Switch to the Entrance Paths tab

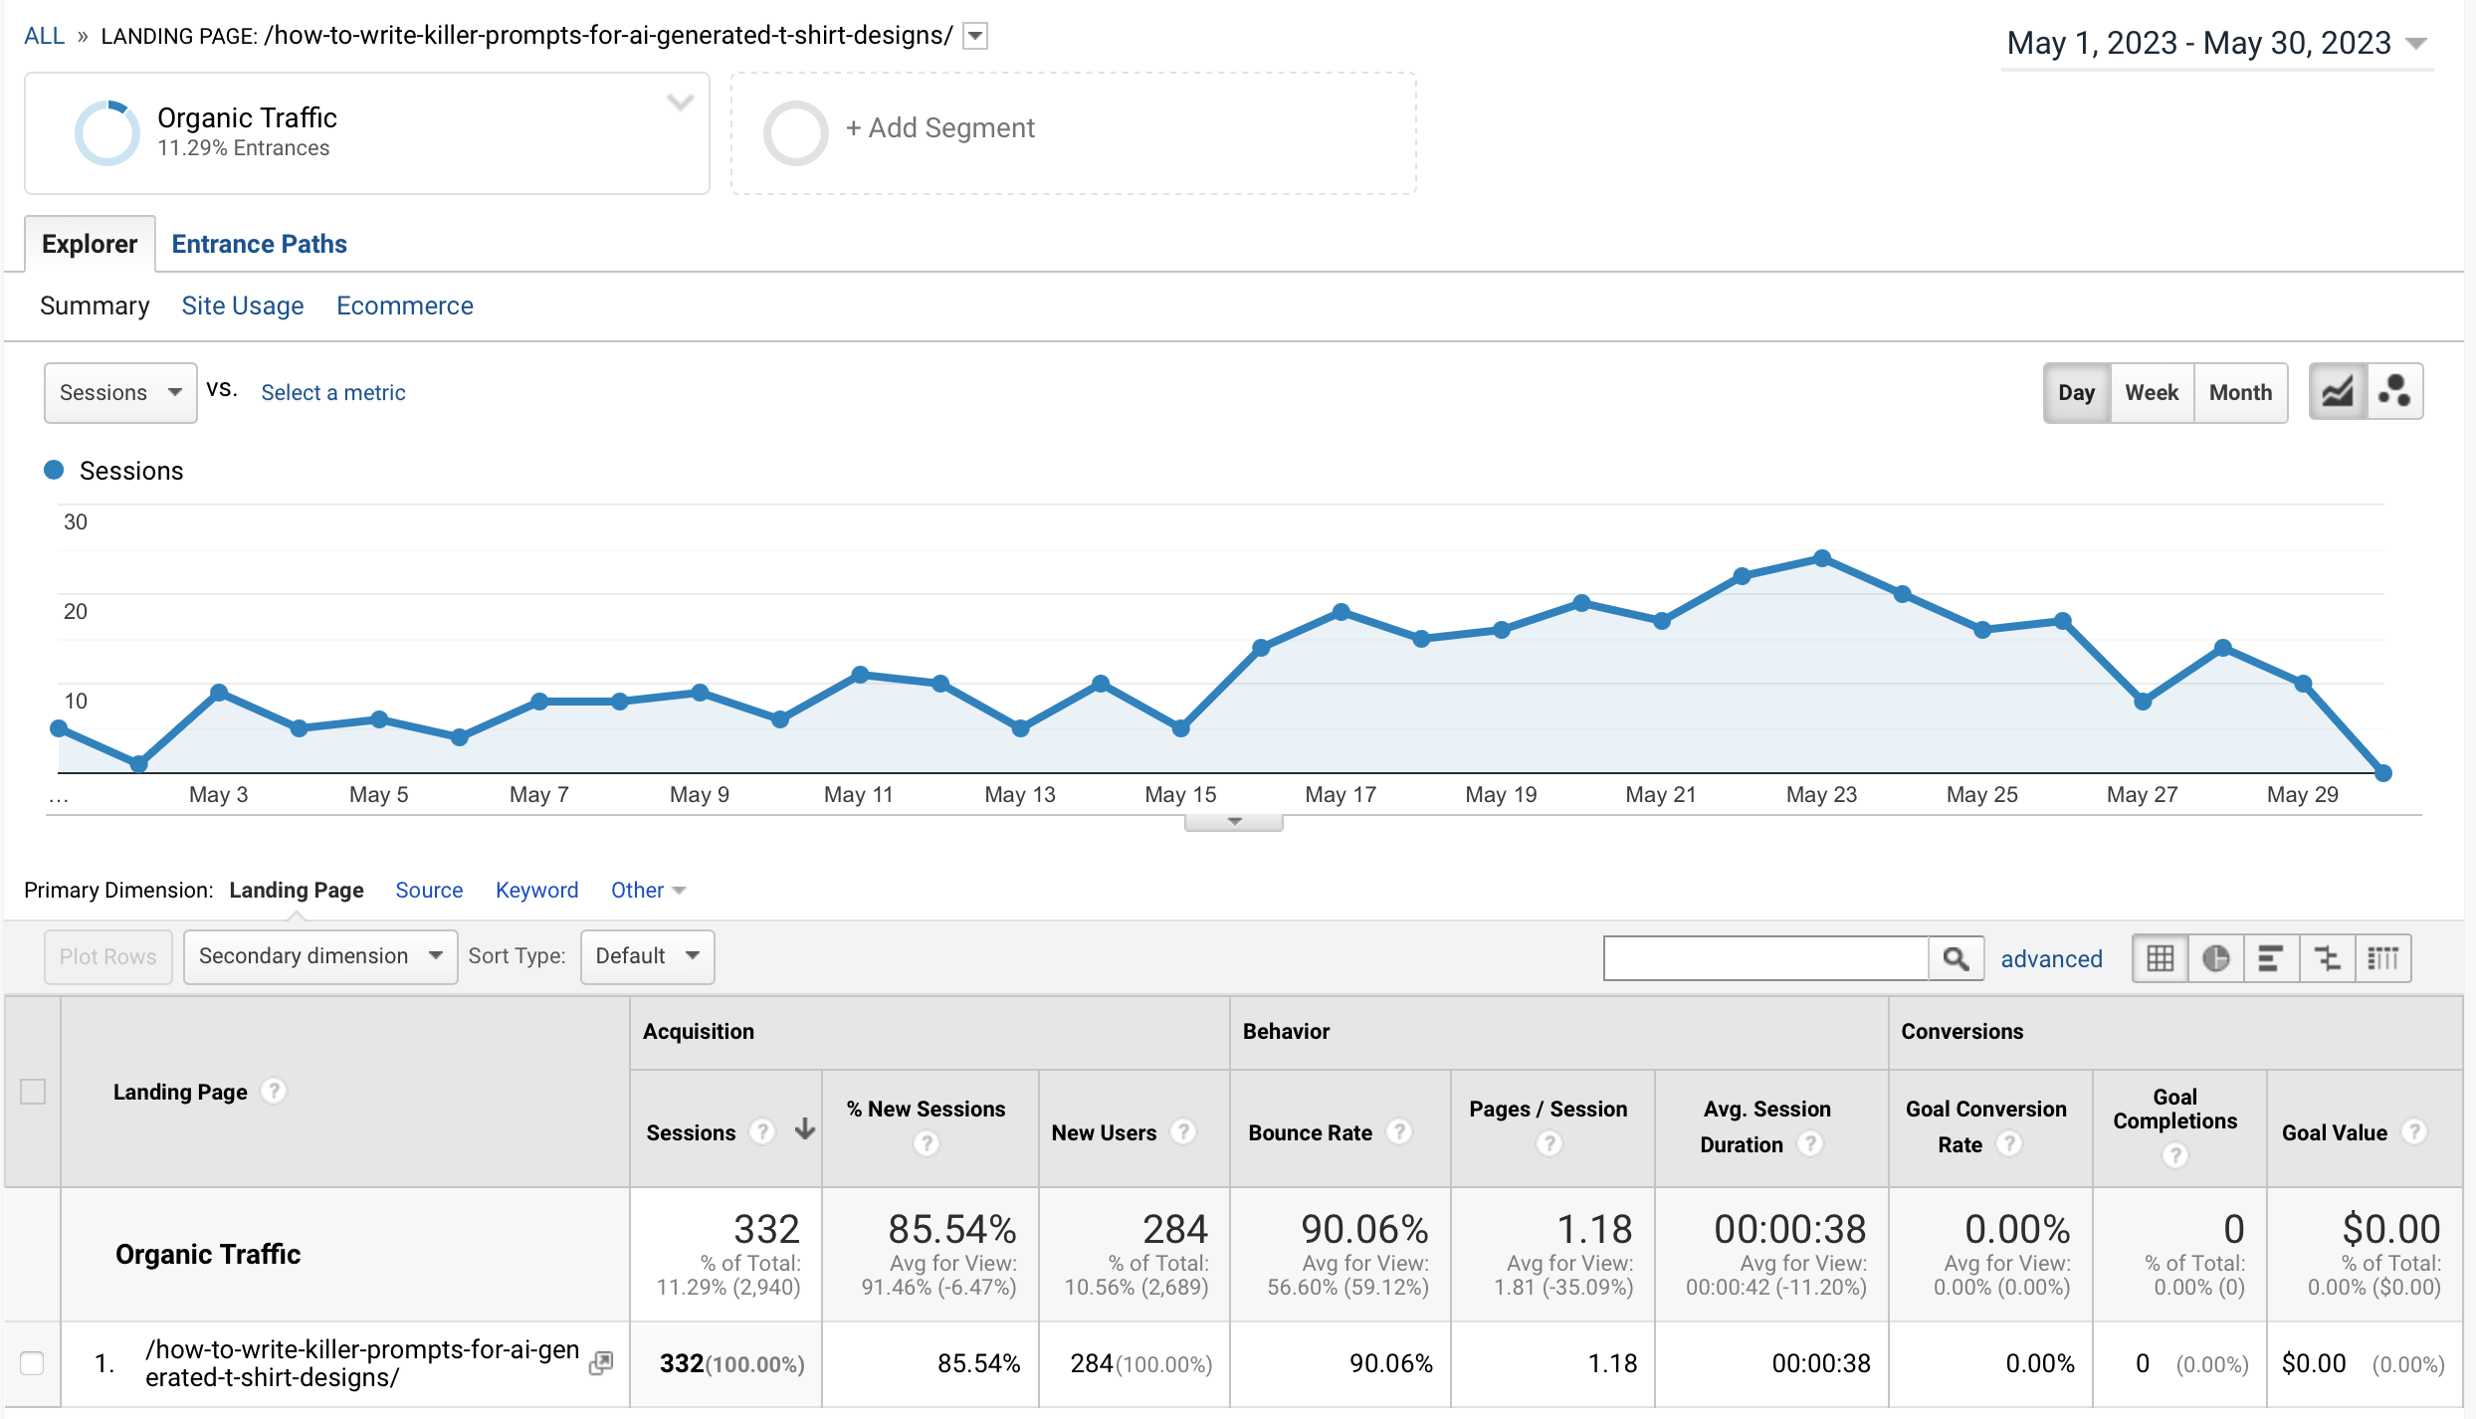[259, 244]
